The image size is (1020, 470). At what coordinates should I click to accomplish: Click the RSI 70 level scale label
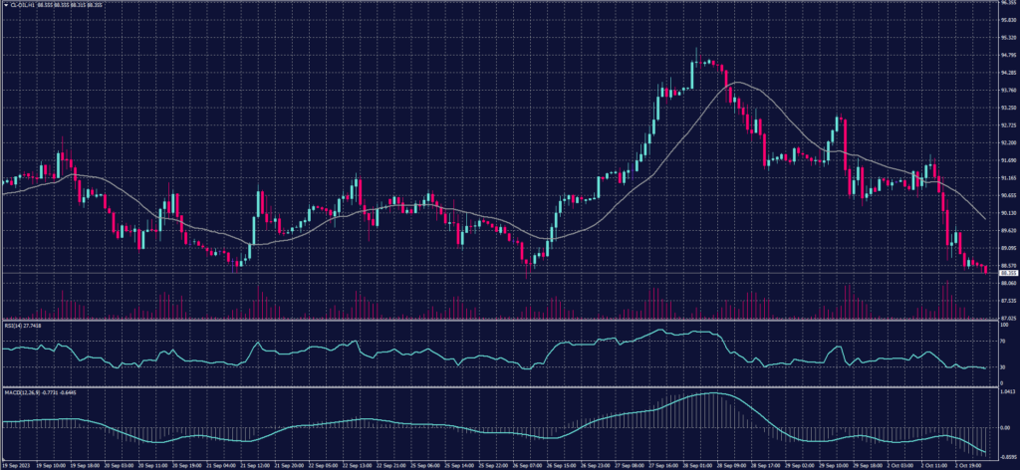click(x=1002, y=341)
